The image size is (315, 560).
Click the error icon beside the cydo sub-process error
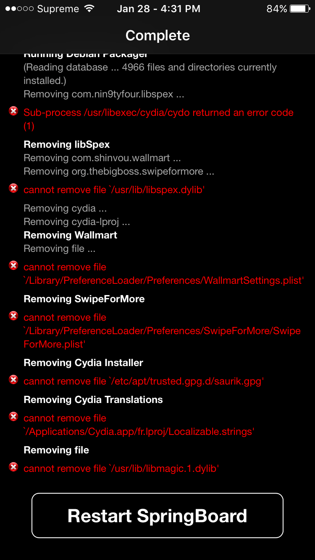(x=13, y=111)
